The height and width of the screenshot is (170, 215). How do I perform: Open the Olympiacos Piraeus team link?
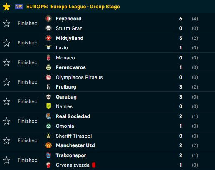79,77
